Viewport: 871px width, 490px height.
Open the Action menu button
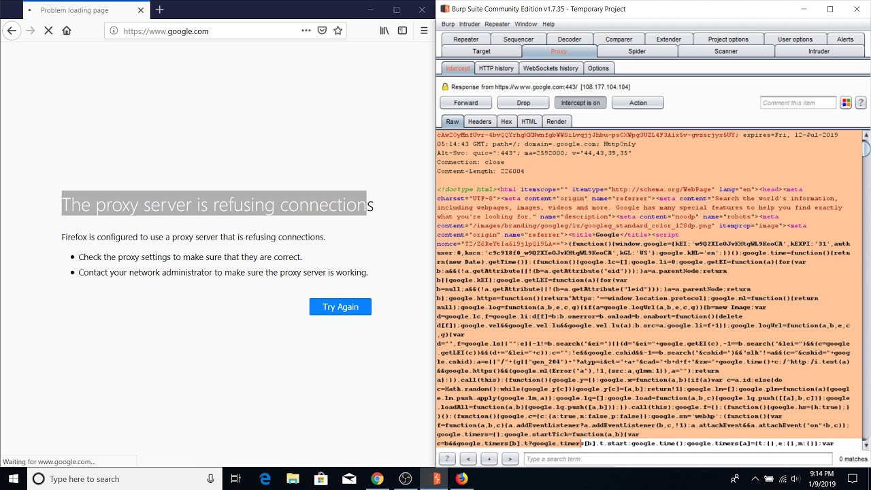(x=638, y=103)
